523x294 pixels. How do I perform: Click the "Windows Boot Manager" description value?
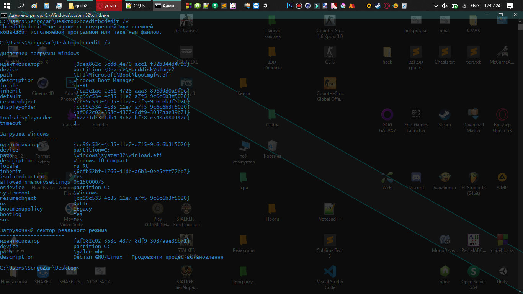pyautogui.click(x=104, y=80)
